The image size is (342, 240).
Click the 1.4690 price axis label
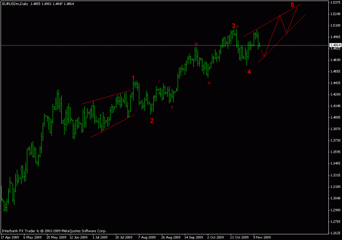tap(335, 60)
